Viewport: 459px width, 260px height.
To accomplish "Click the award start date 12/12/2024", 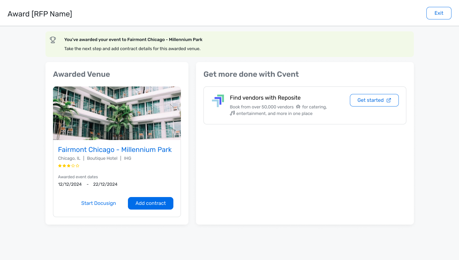I will tap(70, 184).
